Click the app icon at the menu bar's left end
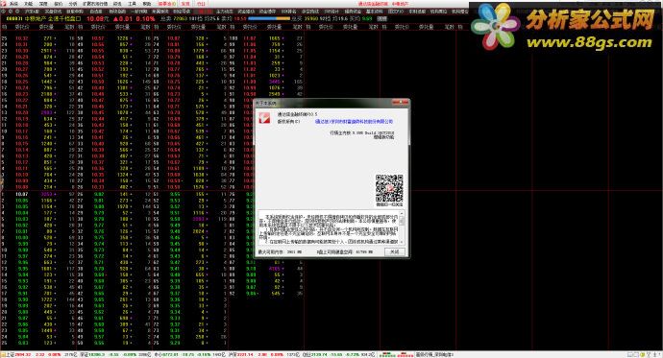The width and height of the screenshot is (663, 358). click(4, 4)
